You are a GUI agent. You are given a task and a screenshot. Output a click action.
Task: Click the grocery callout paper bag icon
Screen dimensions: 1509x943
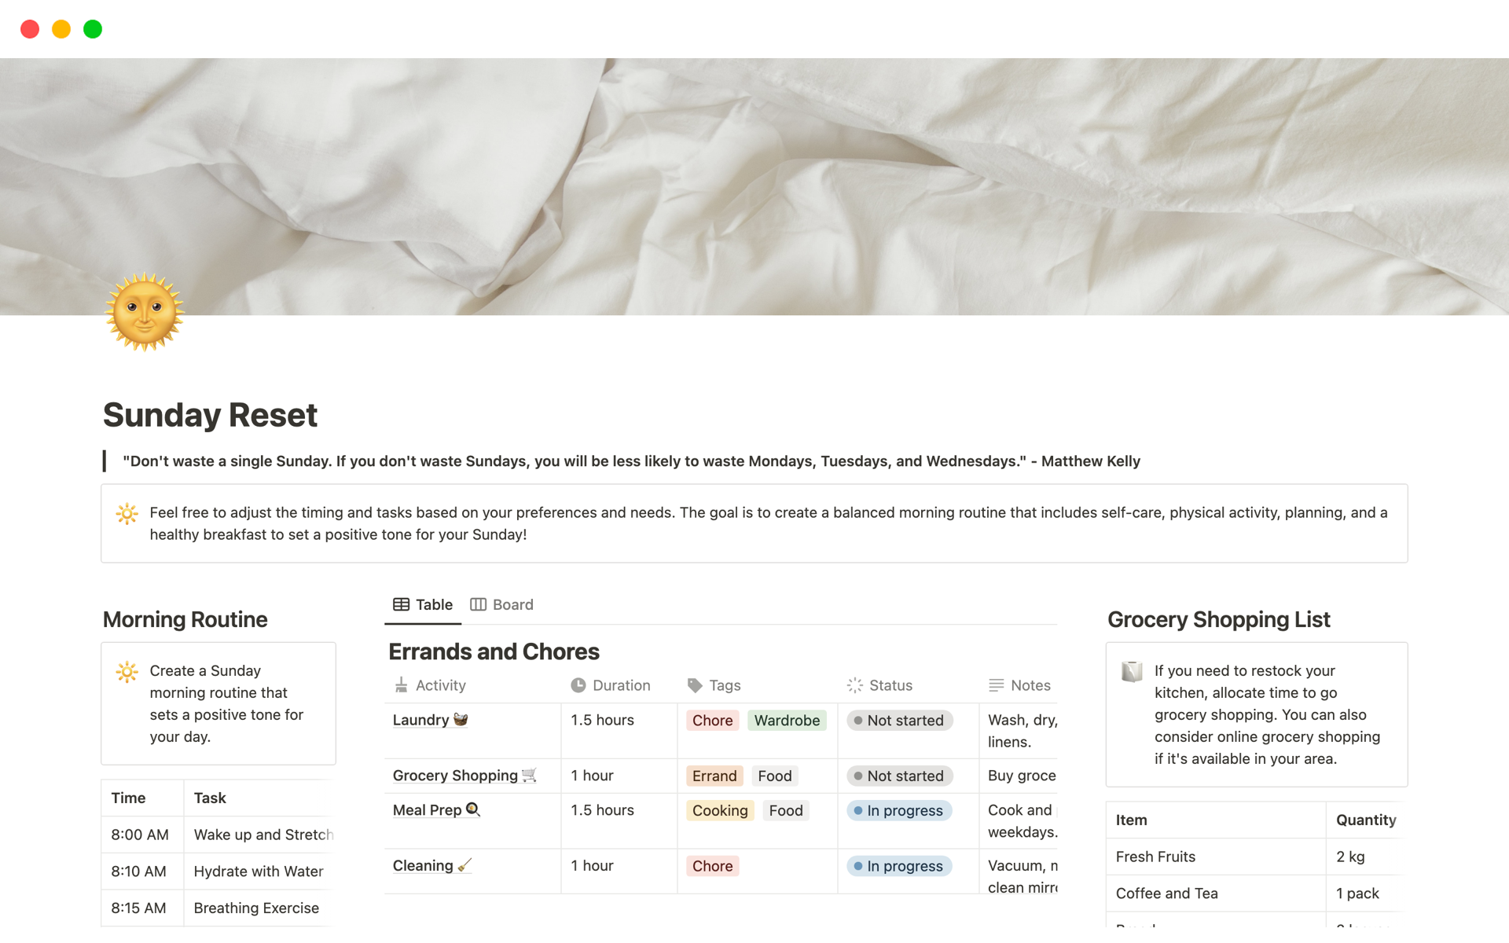tap(1132, 672)
